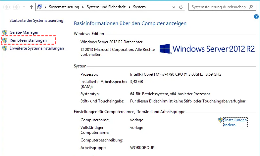Click the 3,48 GB RAM value
Screen dimensions: 260x156
point(136,82)
